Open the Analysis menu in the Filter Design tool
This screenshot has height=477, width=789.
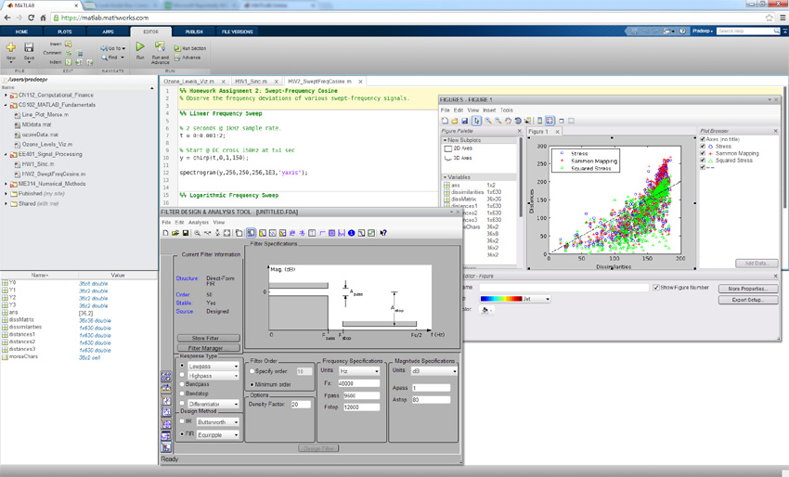point(199,223)
